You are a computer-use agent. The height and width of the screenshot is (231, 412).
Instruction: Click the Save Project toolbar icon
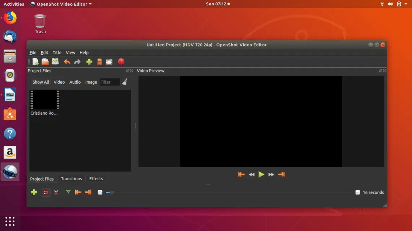pyautogui.click(x=55, y=62)
